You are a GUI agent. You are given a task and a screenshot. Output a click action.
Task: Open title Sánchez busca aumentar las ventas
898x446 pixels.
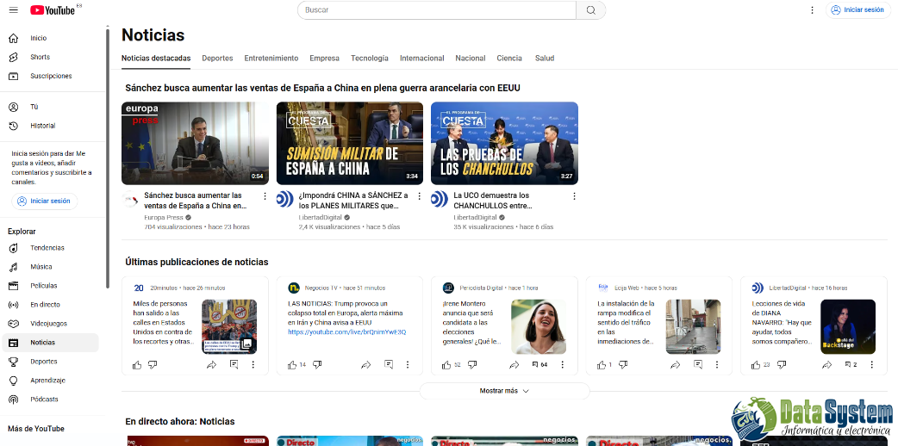tap(195, 200)
